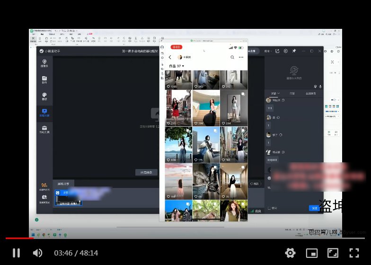Open the striped-dress thumbnail with 68 likes
The image size is (371, 265).
(206, 181)
